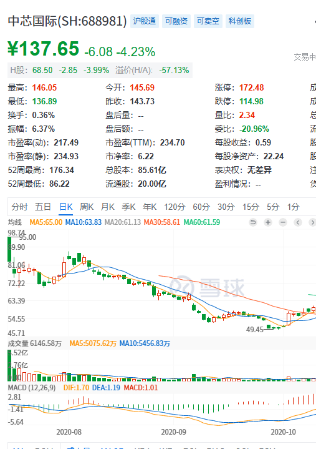Screen dimensions: 316x449
Task: Click the 成交量 6146.58万 label
Action: (34, 343)
